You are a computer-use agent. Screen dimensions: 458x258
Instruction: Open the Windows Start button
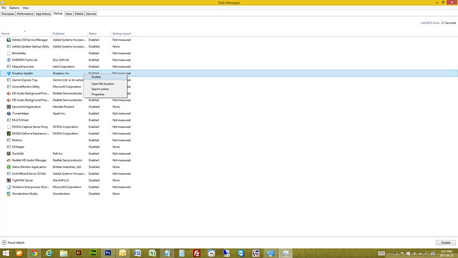[6, 253]
